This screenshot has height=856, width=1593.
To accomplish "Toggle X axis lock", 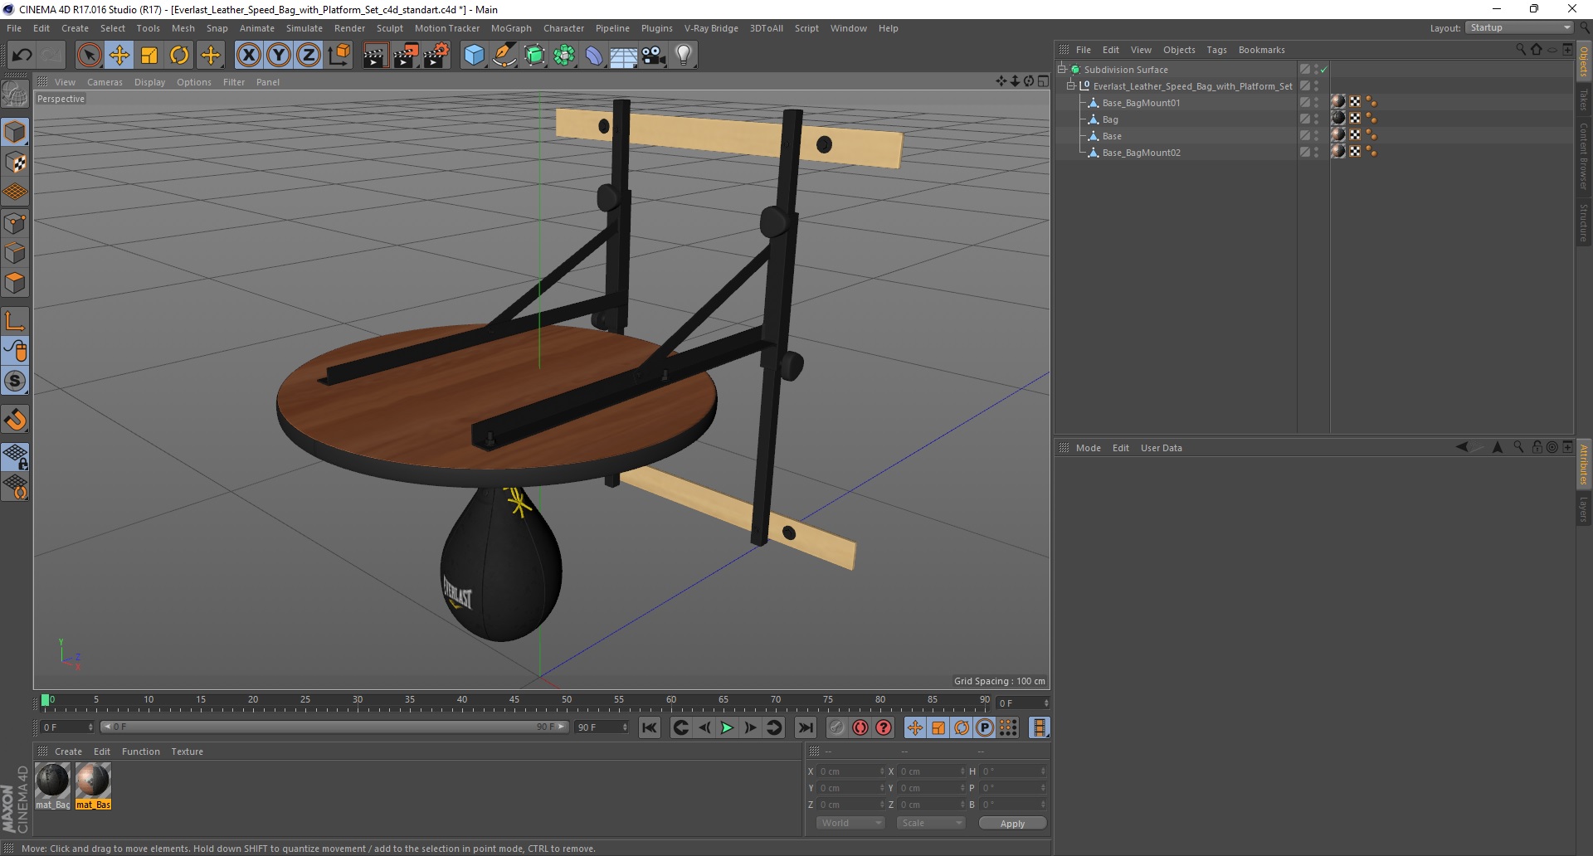I will click(x=248, y=55).
